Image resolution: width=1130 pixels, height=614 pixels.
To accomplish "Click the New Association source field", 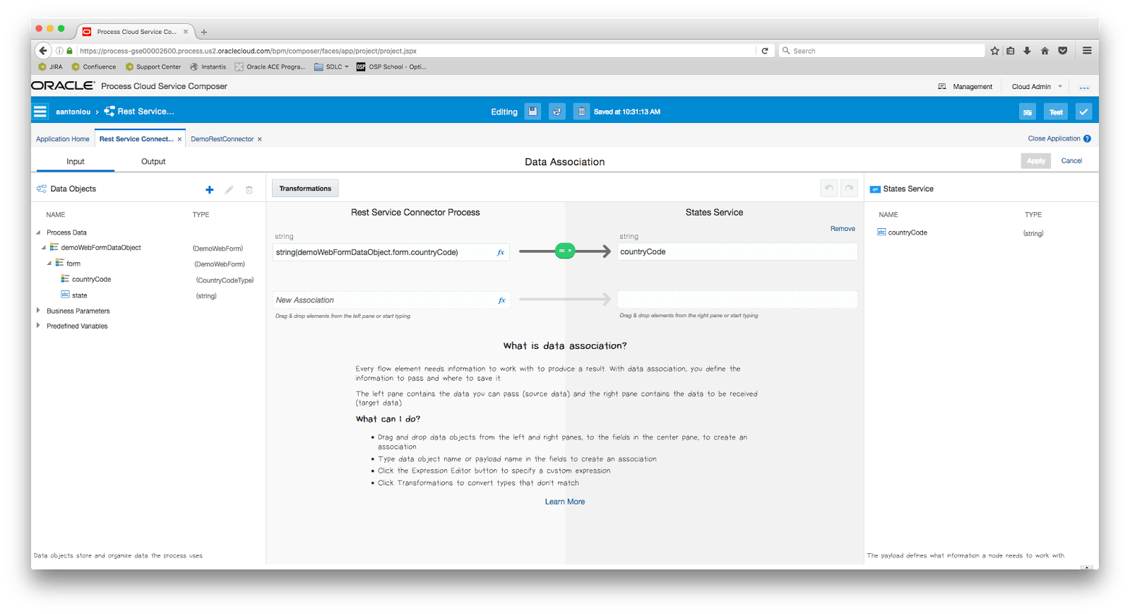I will [392, 300].
